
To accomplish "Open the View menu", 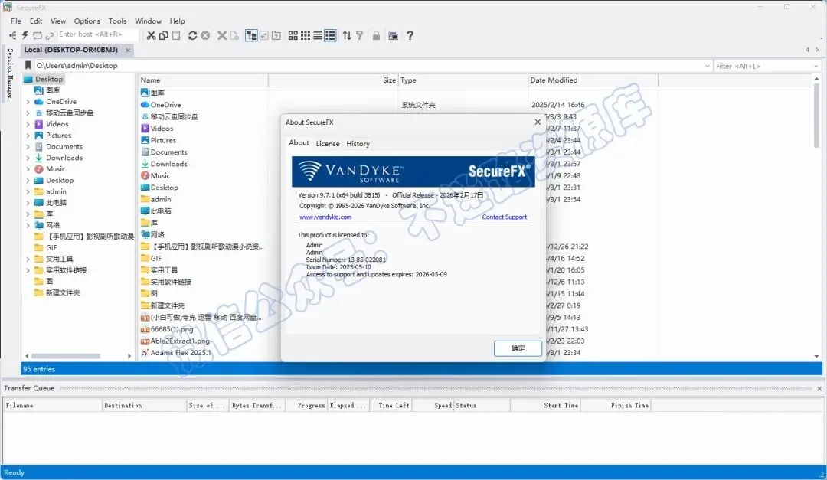I will (58, 21).
